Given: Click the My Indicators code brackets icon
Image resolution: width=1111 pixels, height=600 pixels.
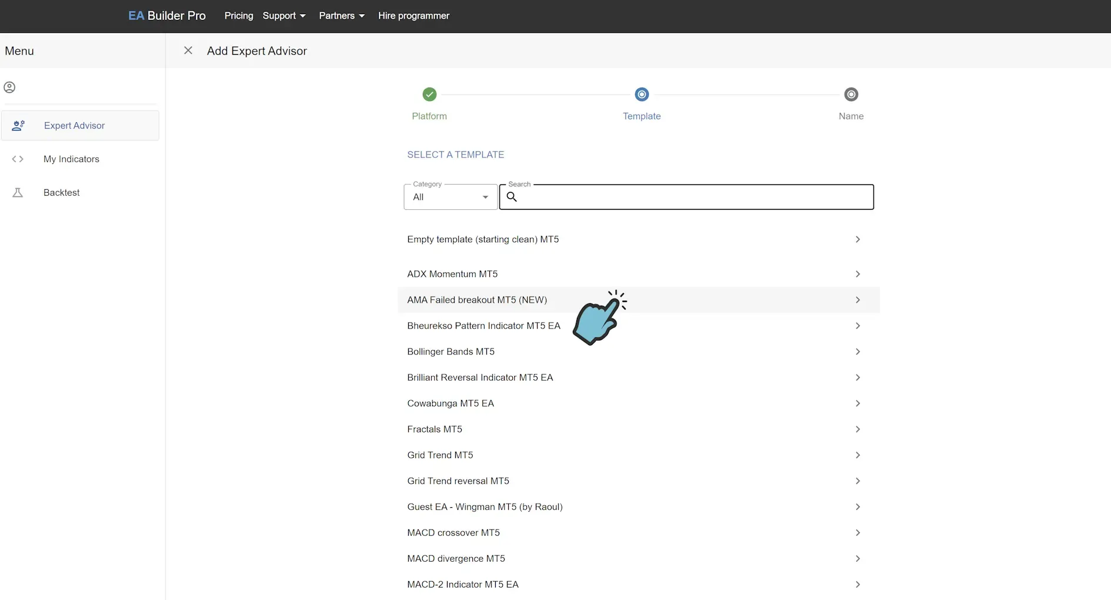Looking at the screenshot, I should pyautogui.click(x=18, y=159).
